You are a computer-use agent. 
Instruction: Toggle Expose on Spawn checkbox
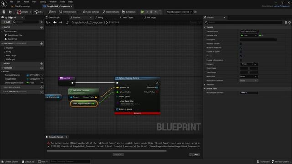240,52
